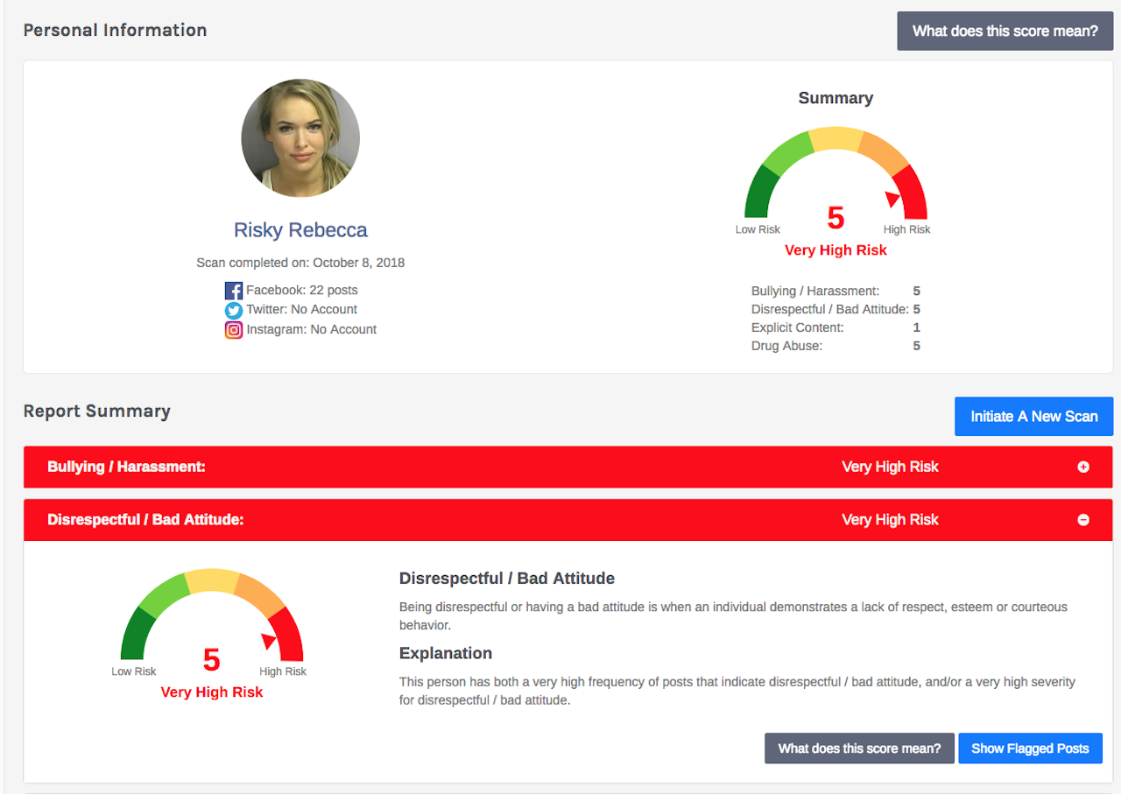Click the Initiate A New Scan button
Image resolution: width=1121 pixels, height=794 pixels.
[1033, 417]
